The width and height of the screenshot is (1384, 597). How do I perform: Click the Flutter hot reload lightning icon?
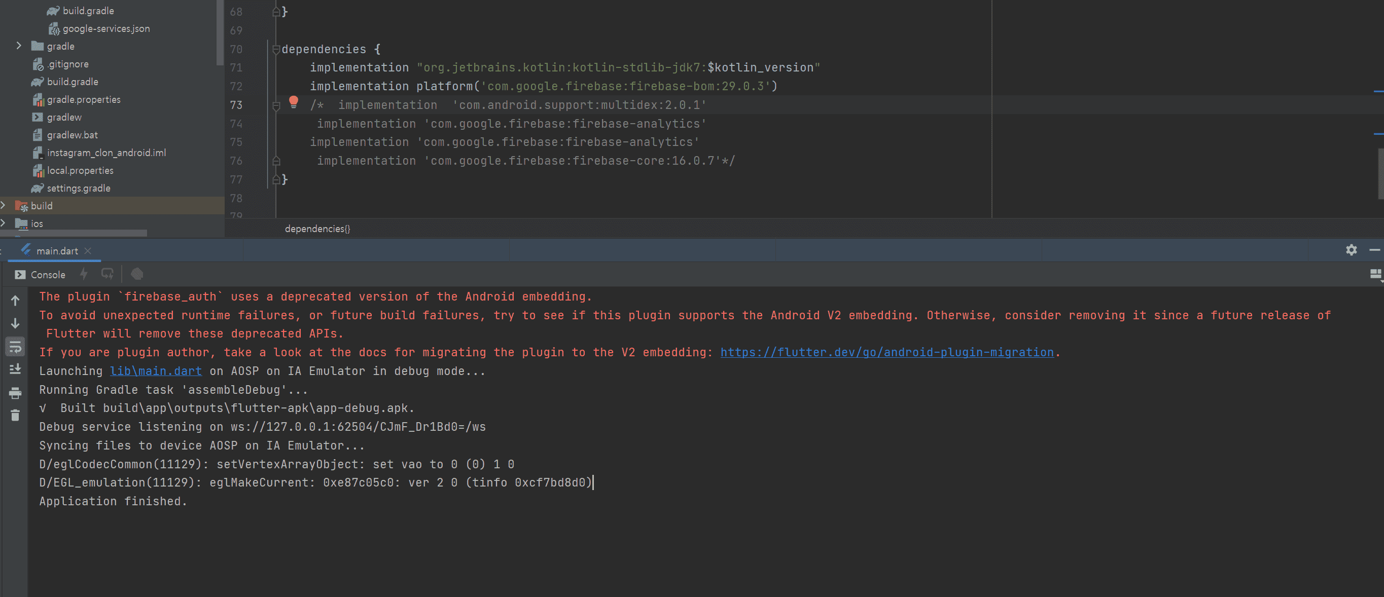click(84, 274)
